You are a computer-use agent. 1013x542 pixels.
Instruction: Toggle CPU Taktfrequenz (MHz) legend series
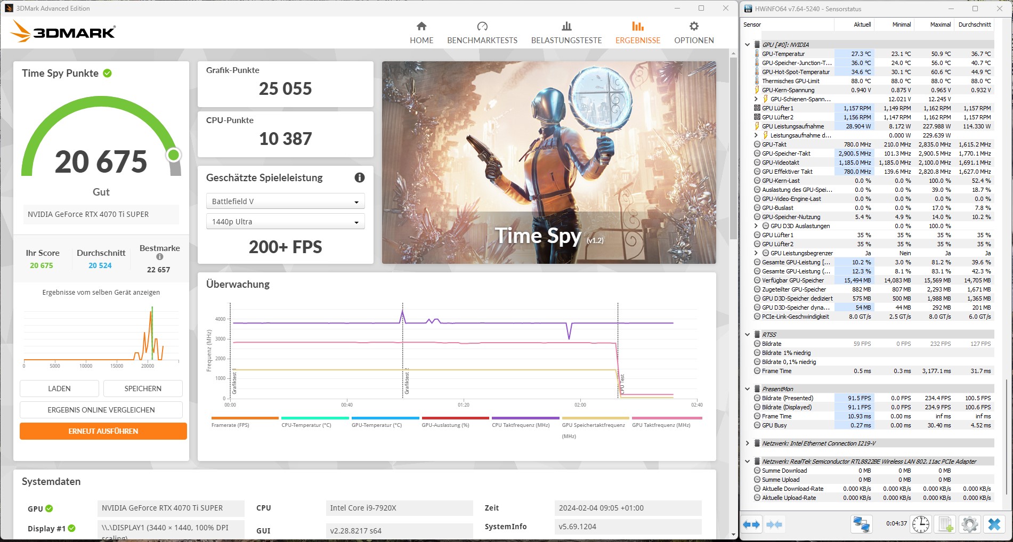(x=525, y=422)
